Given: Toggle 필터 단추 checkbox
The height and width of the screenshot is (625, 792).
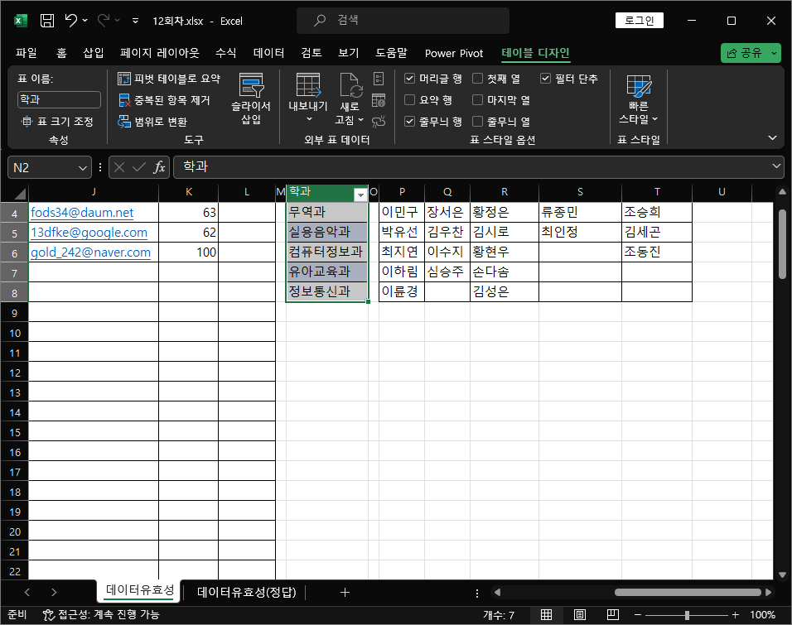Looking at the screenshot, I should (545, 79).
